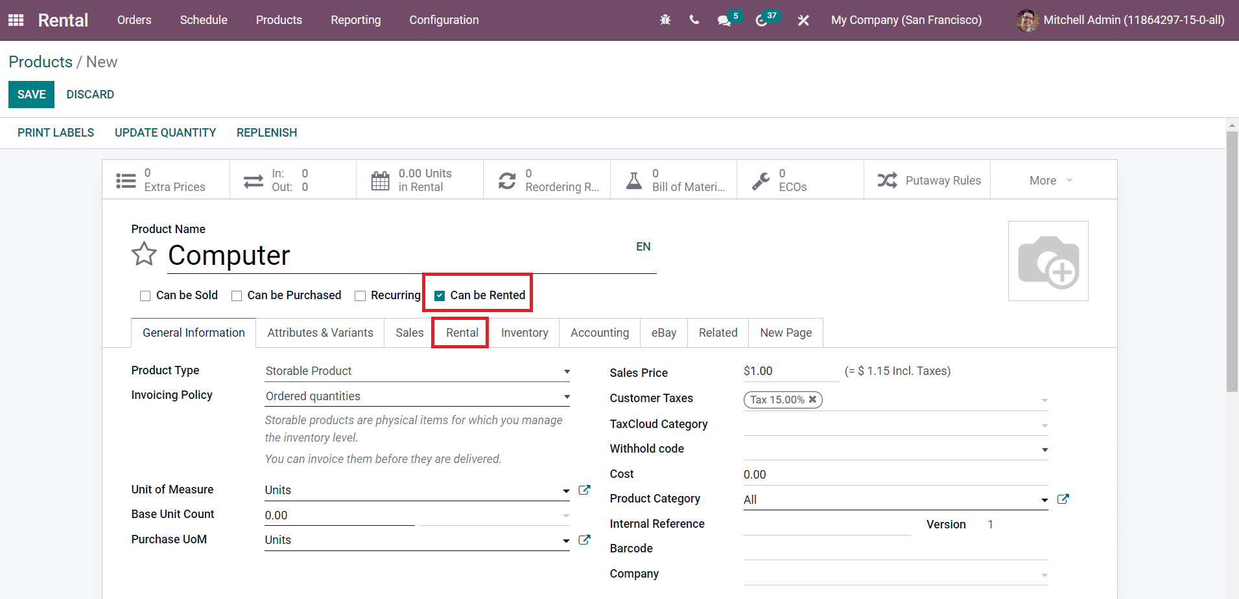This screenshot has height=599, width=1239.
Task: Switch to the Rental tab
Action: [462, 333]
